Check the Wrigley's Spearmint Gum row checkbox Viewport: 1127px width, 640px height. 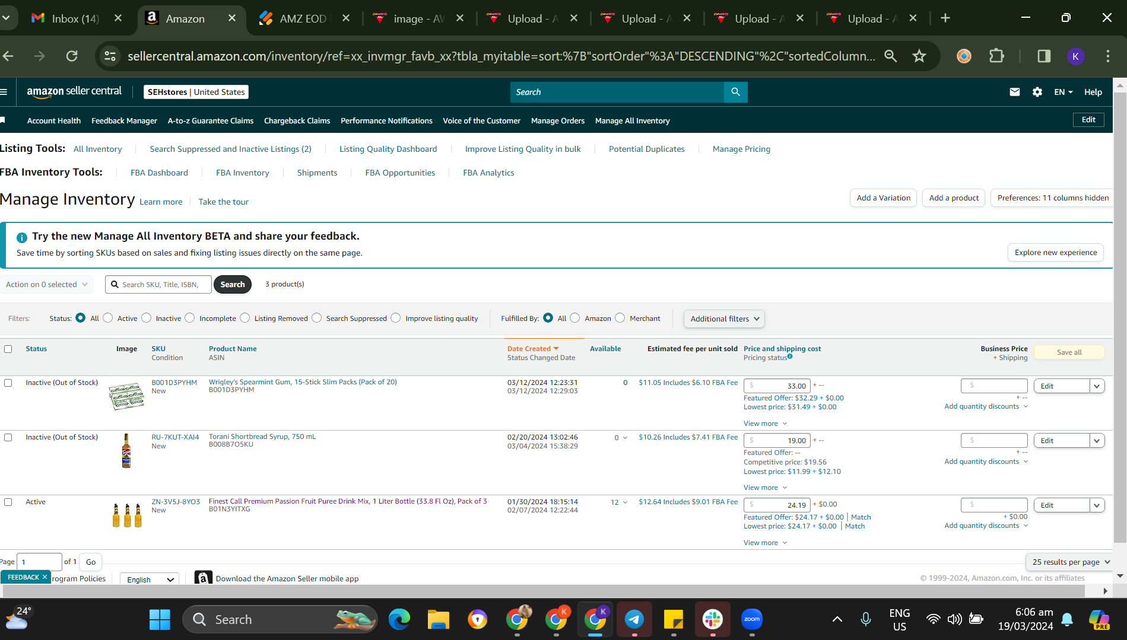tap(8, 383)
